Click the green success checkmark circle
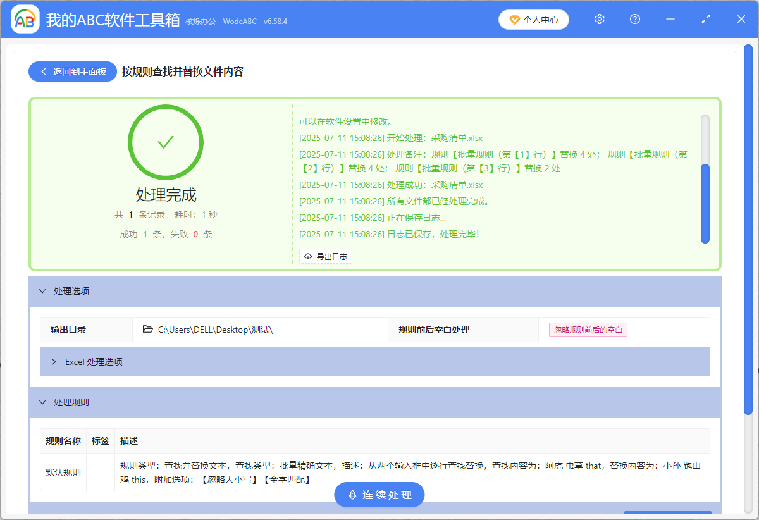 (x=166, y=142)
